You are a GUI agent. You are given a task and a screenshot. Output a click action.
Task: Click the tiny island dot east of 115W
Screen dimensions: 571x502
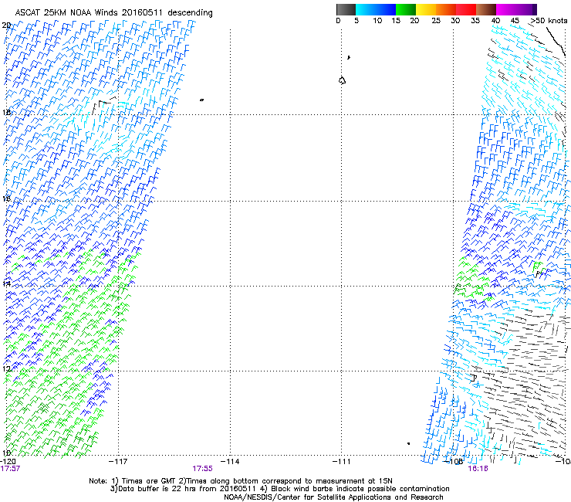pos(201,100)
